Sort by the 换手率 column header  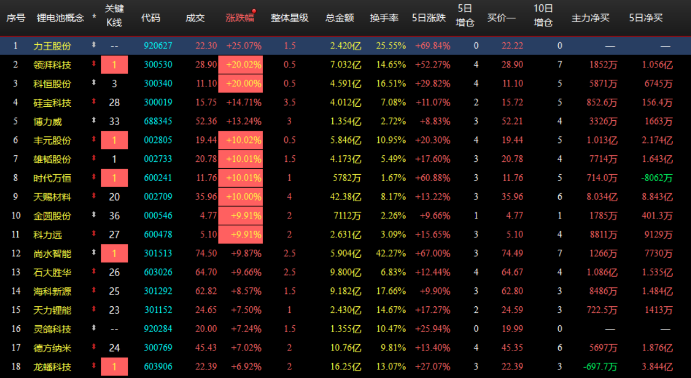click(x=384, y=18)
